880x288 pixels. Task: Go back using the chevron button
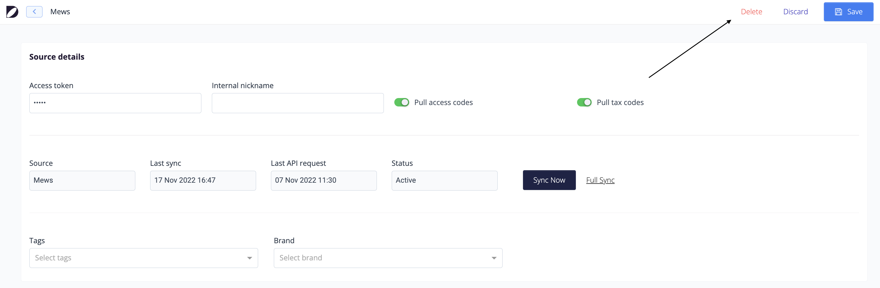[x=34, y=12]
